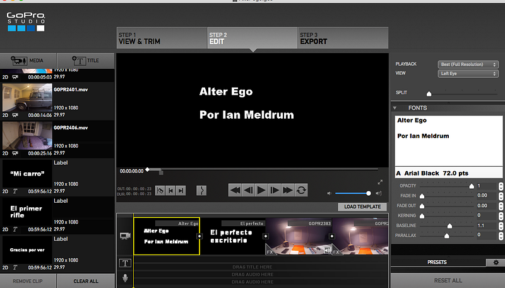Toggle fullscreen preview icon

pos(380,183)
